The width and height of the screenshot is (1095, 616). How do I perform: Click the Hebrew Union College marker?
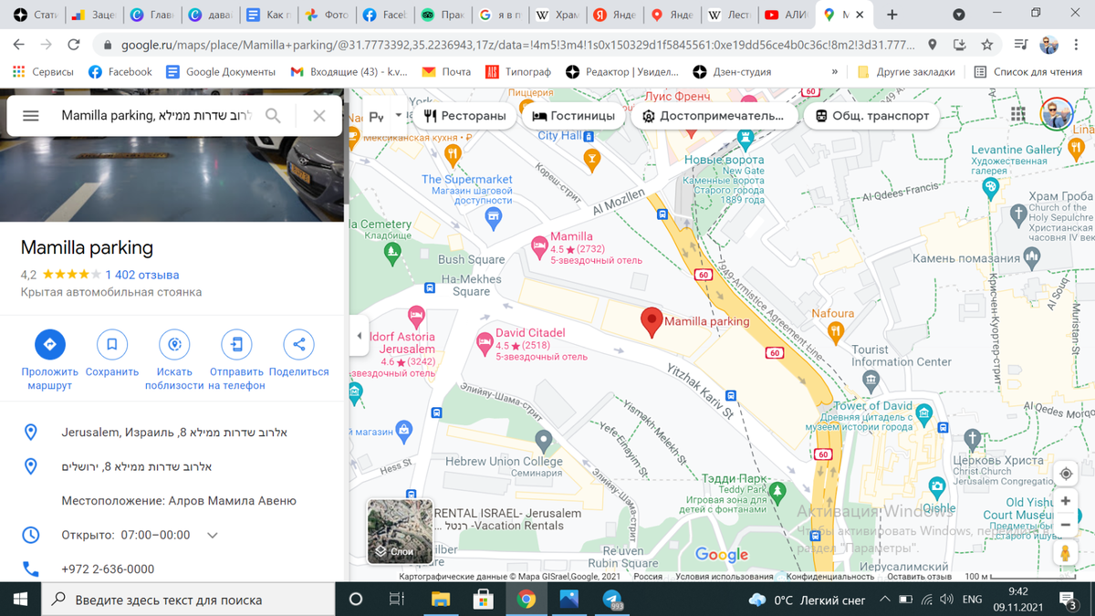click(x=544, y=443)
